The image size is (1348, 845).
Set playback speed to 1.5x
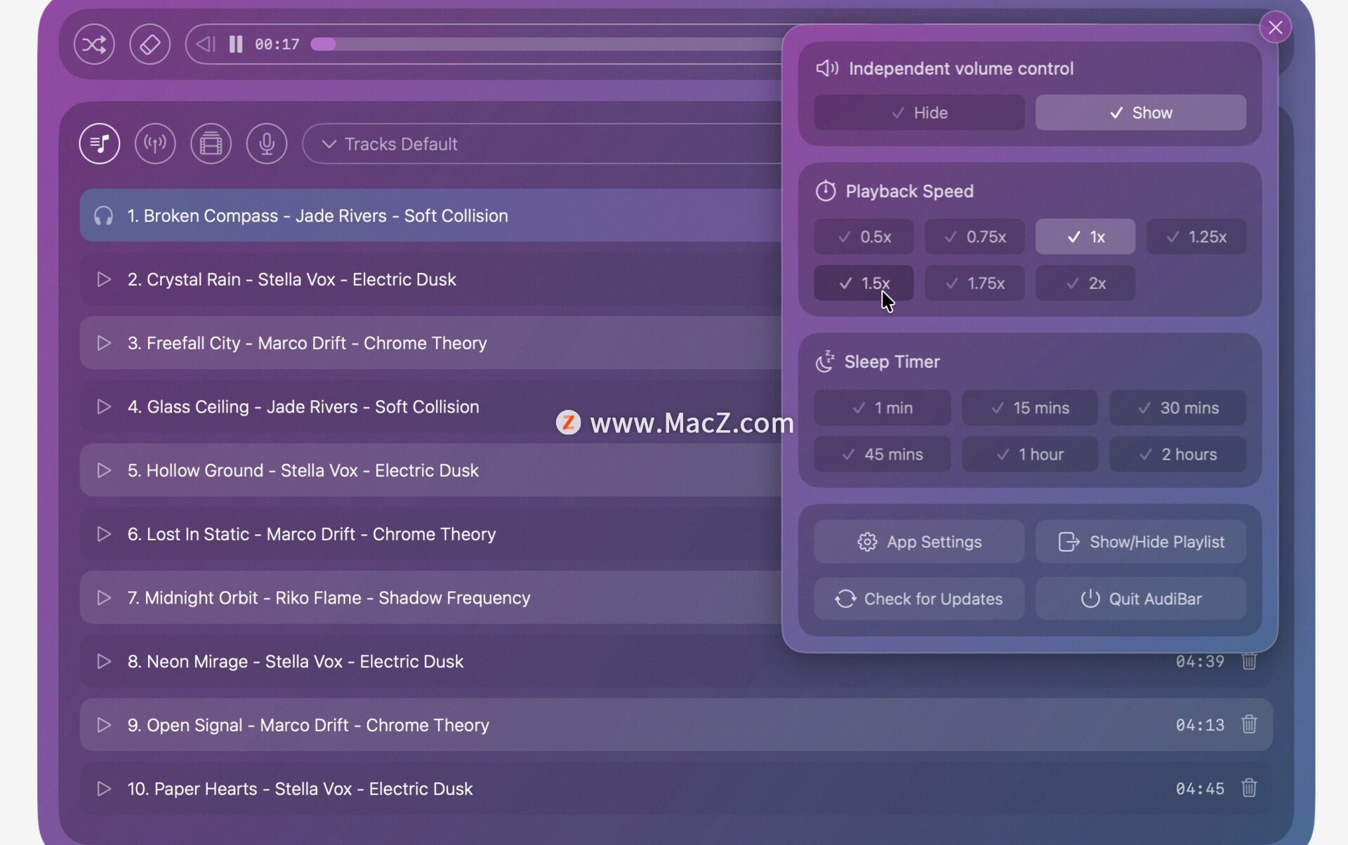(864, 283)
